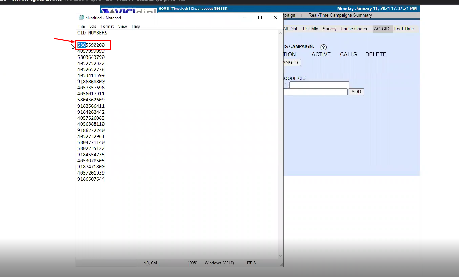This screenshot has height=277, width=459.
Task: Click the Ln 3, Col 1 status entry
Action: click(151, 263)
